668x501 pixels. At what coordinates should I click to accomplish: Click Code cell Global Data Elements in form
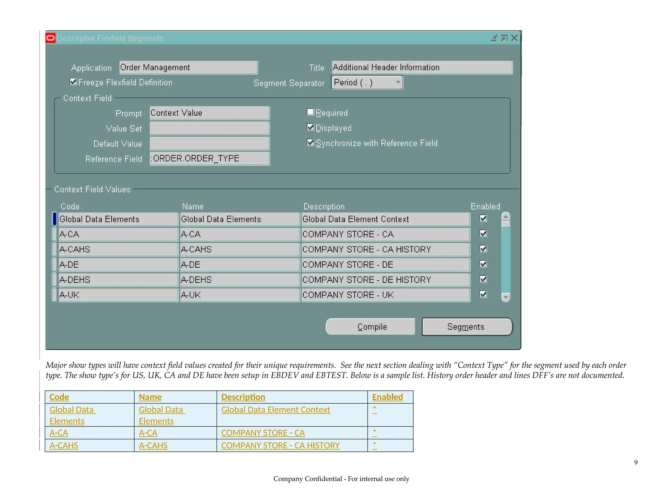pyautogui.click(x=118, y=219)
